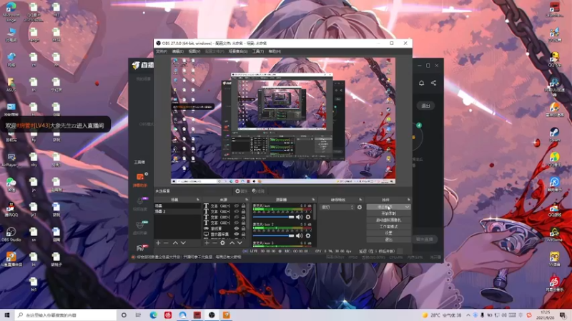Pop out the scenes dock header icon
Viewport: 572px width, 321px height.
point(198,200)
